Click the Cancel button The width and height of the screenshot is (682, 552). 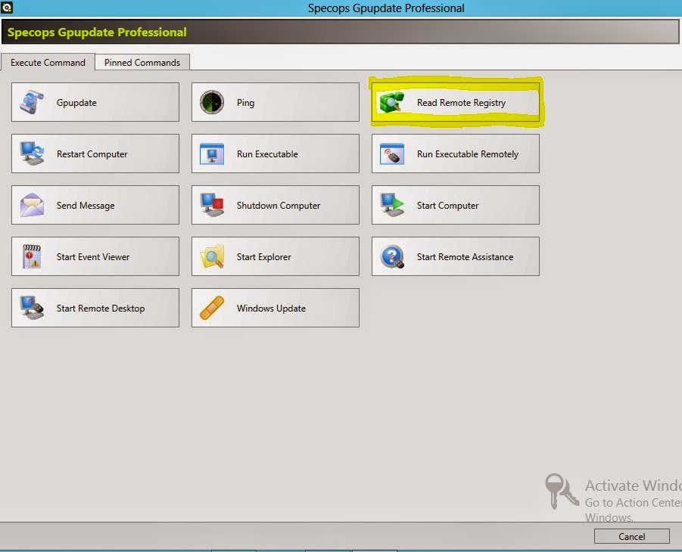pyautogui.click(x=631, y=536)
